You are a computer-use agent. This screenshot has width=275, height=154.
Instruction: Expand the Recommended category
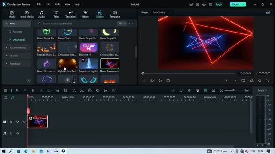click(17, 47)
